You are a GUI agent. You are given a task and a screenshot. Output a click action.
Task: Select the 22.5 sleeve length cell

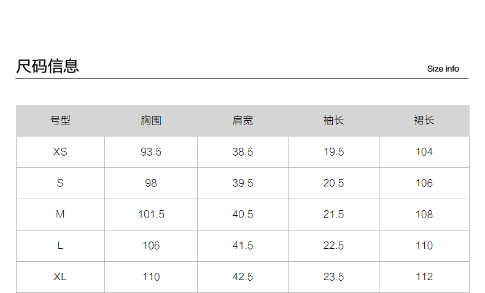[x=333, y=246]
